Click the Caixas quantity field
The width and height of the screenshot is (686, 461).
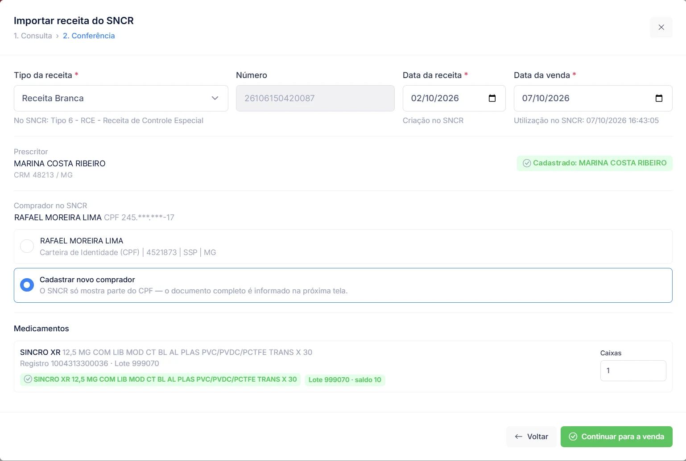point(633,370)
